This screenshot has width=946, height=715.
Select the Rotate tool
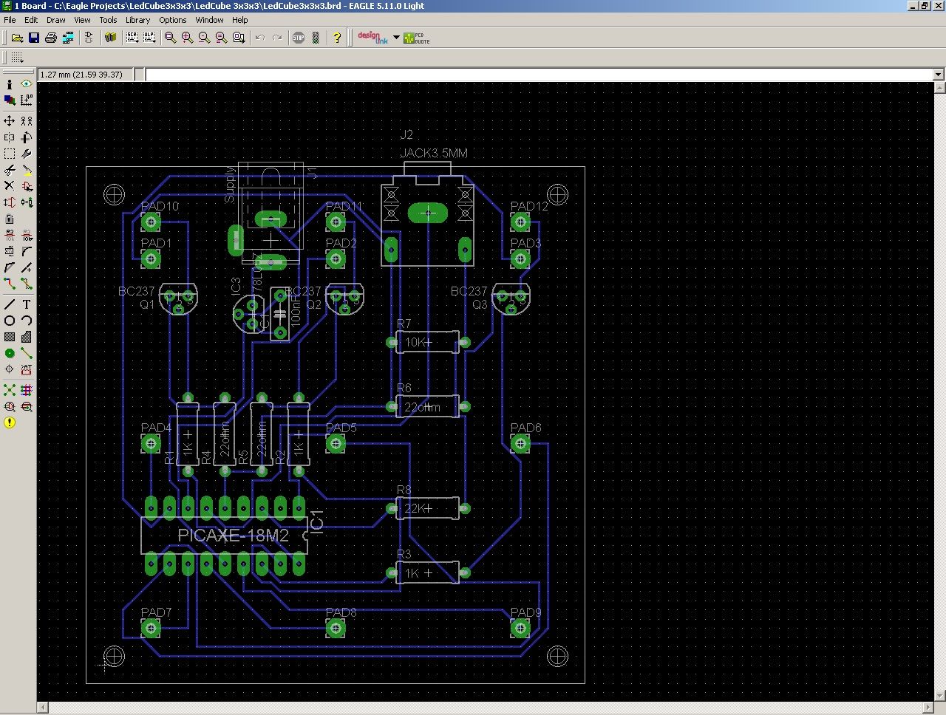point(27,137)
